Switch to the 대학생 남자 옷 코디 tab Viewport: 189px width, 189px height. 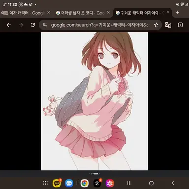point(83,13)
